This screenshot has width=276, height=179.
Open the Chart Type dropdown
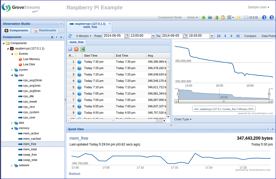click(183, 119)
